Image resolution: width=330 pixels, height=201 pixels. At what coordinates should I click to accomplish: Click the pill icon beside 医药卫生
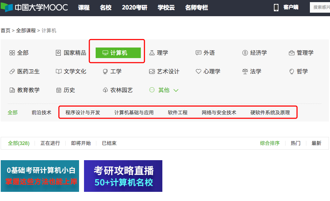point(12,71)
